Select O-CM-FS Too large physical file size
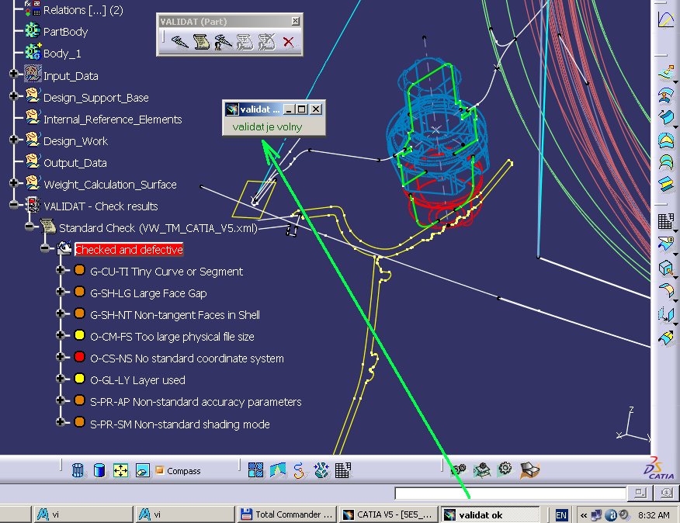The height and width of the screenshot is (523, 680). [172, 337]
